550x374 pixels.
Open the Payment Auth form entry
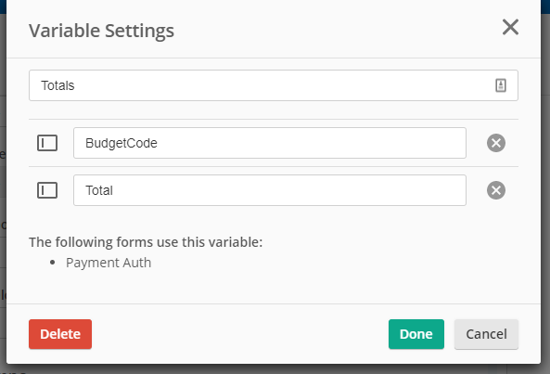point(109,263)
